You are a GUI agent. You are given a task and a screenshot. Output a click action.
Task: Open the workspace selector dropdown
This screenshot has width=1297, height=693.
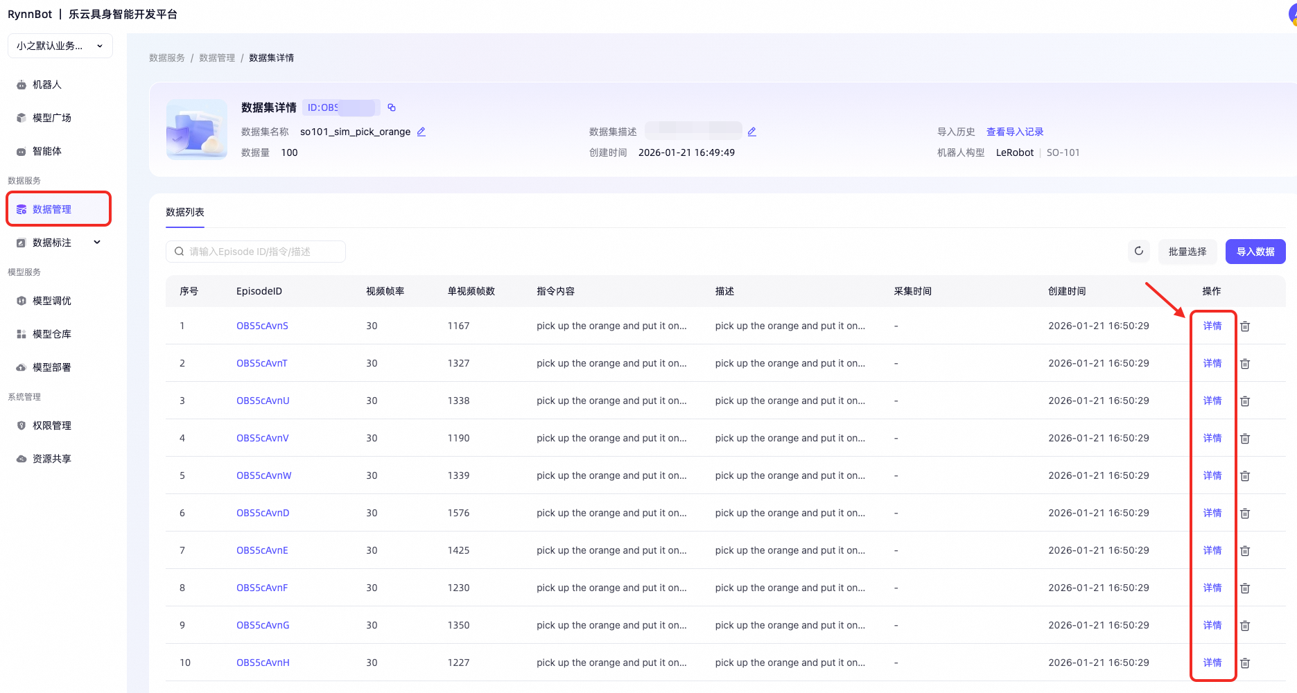tap(60, 46)
